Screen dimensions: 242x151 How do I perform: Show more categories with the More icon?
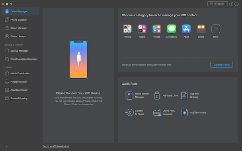pyautogui.click(x=216, y=29)
